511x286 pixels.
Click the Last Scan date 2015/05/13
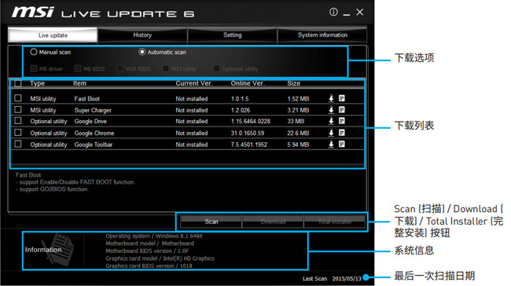click(347, 279)
